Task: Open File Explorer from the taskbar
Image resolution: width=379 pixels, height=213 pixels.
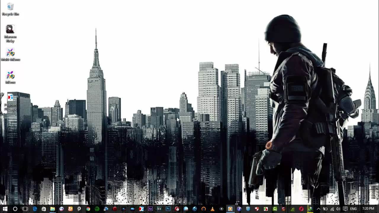Action: 53,209
